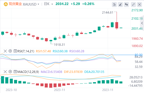Open the 日K timeframe dropdown
The width and height of the screenshot is (144, 93).
(52, 4)
